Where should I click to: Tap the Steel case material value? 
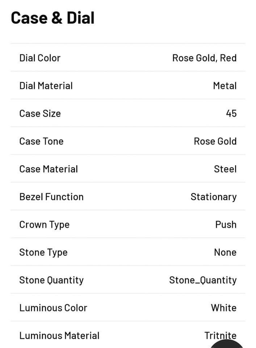[225, 169]
